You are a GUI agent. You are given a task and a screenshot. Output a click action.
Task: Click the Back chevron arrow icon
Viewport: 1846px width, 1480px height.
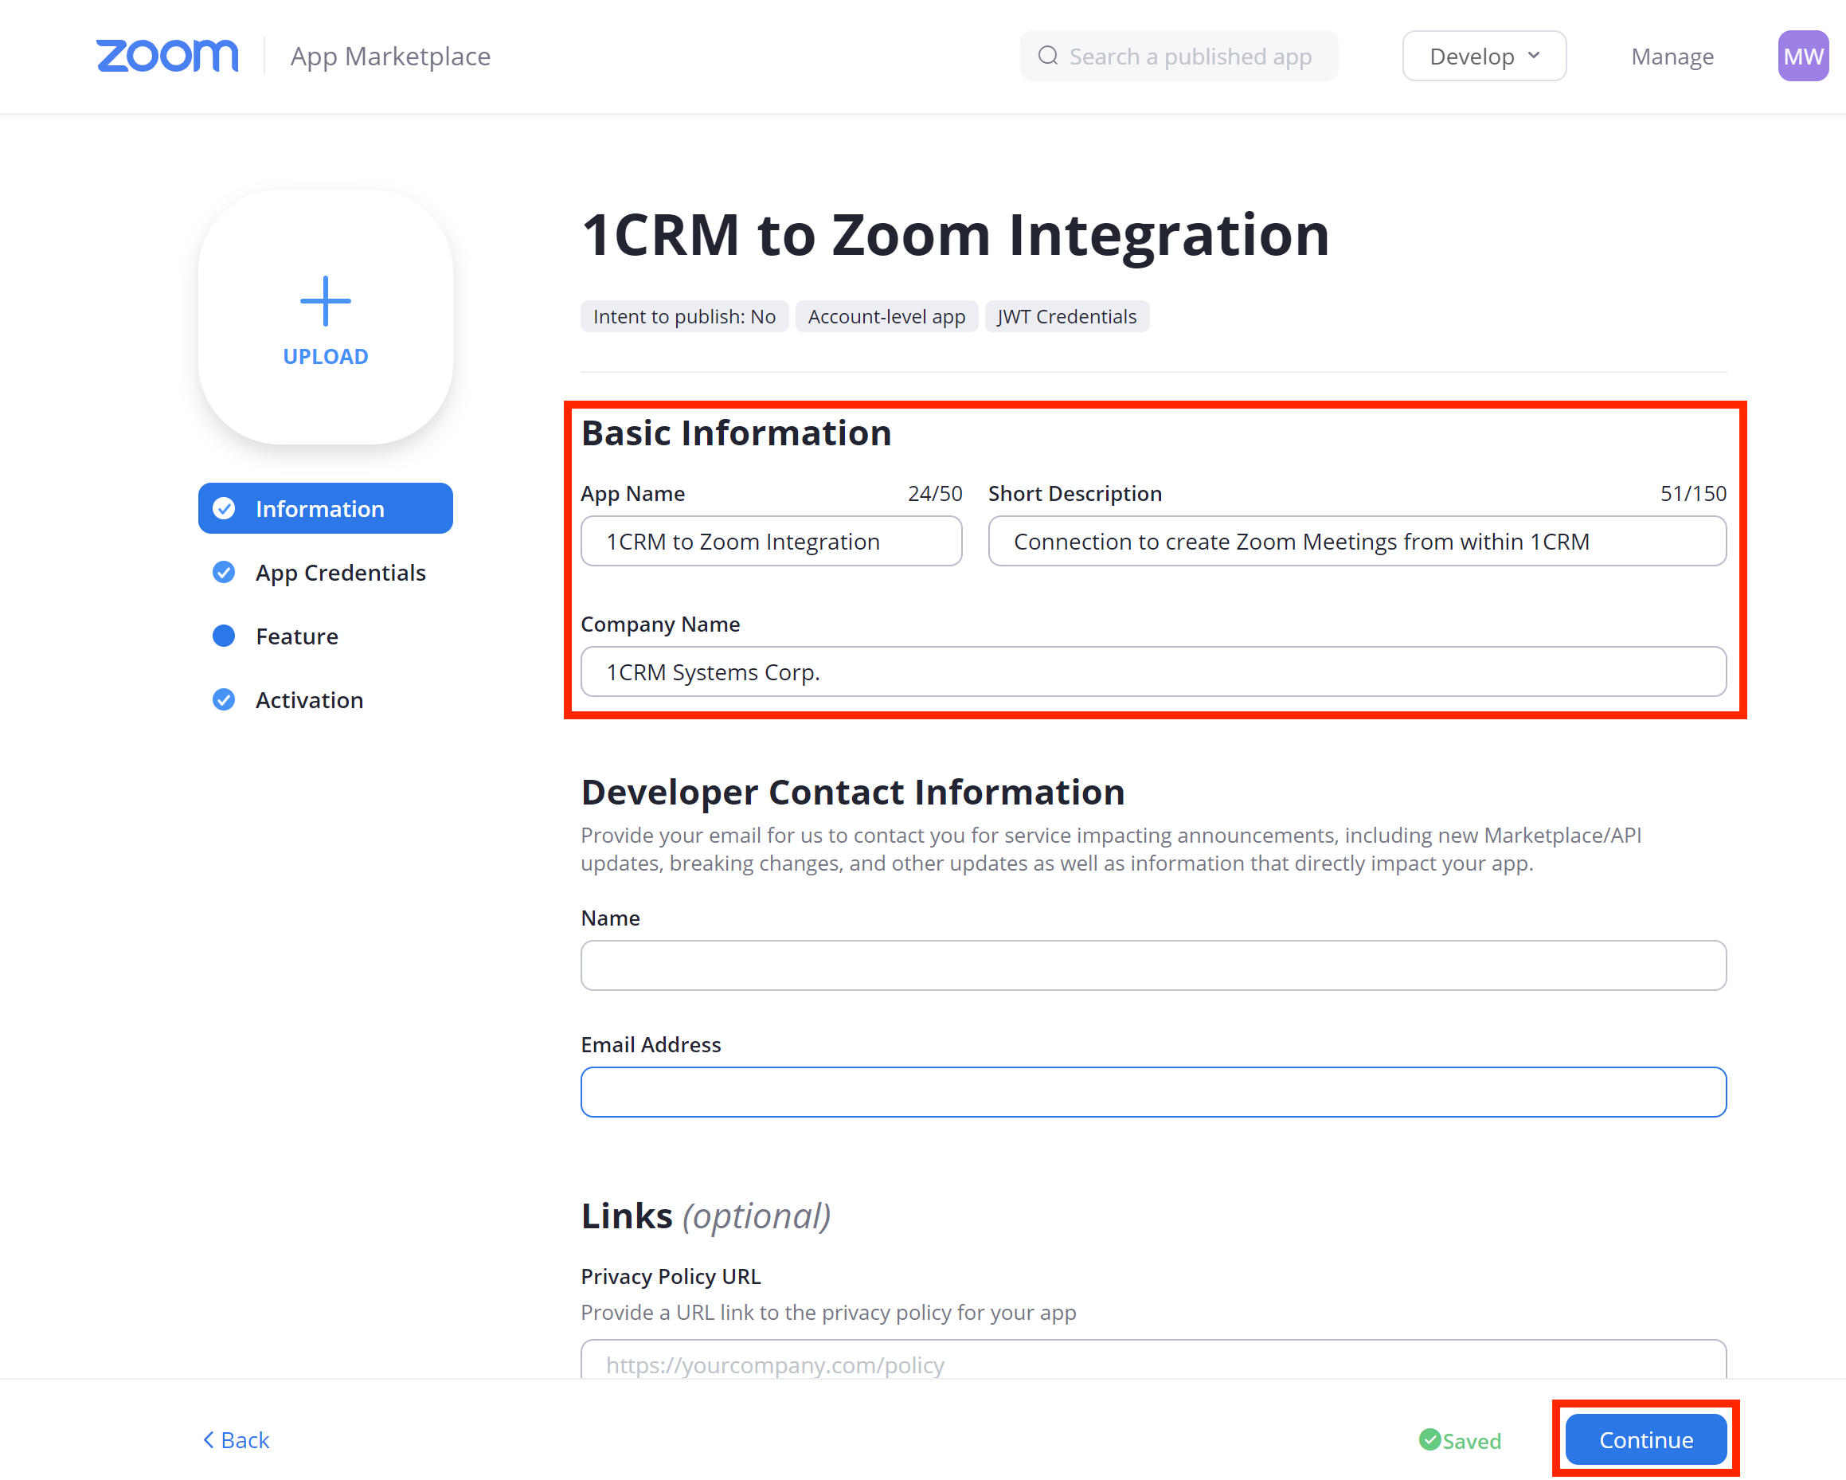click(x=208, y=1441)
